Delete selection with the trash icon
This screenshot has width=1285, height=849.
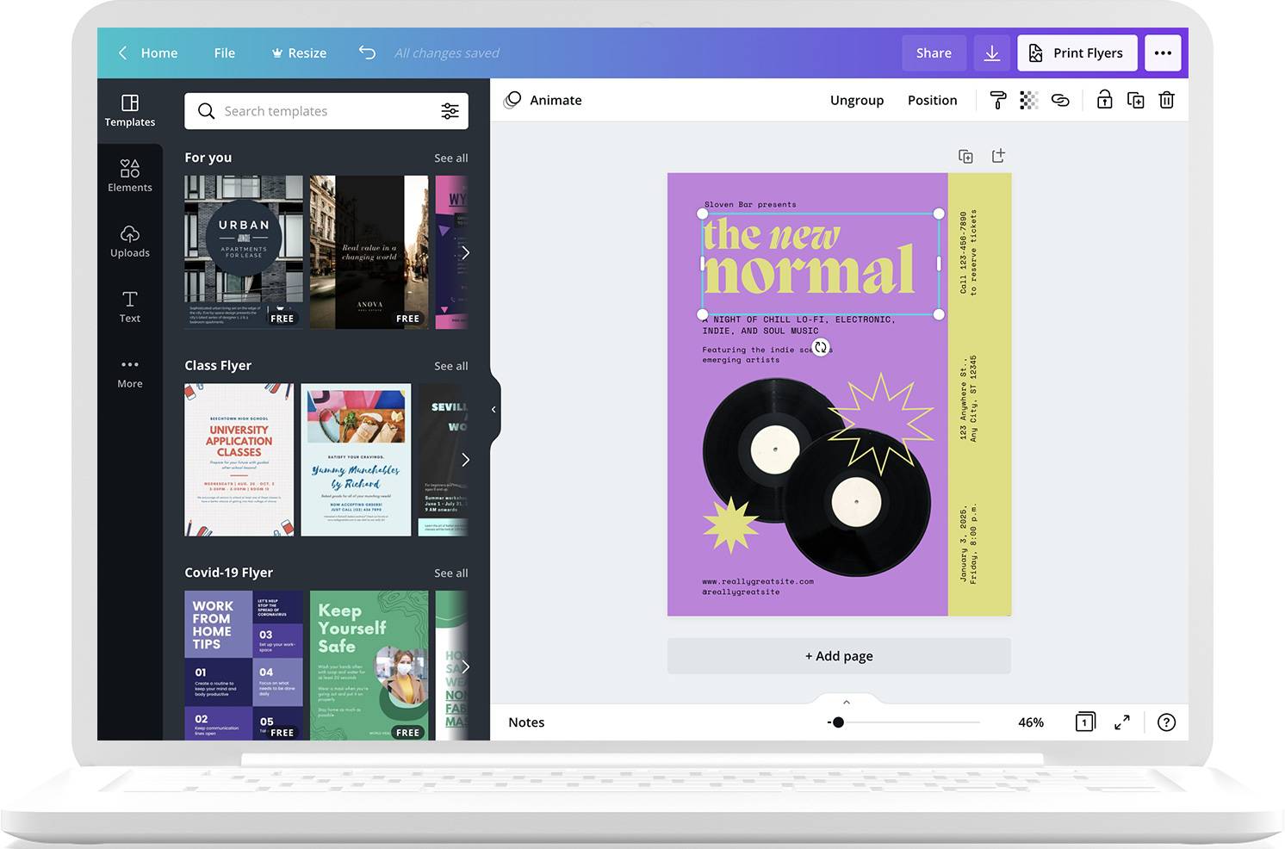tap(1166, 101)
